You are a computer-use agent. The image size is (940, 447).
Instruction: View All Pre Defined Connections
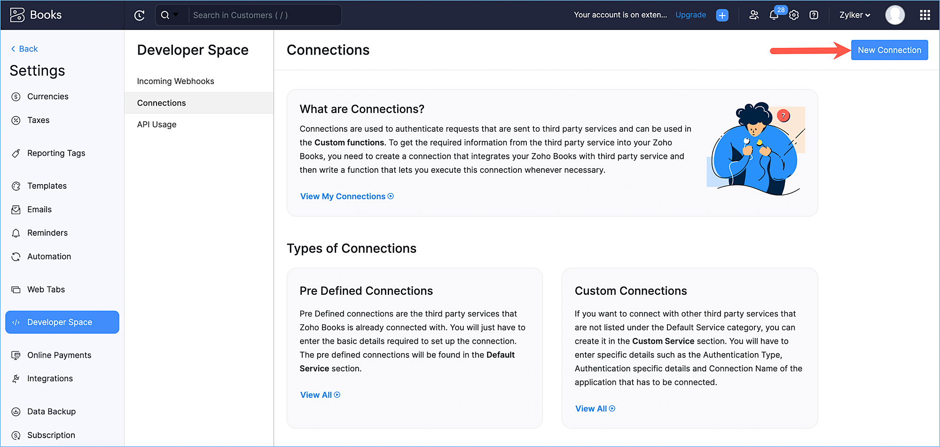(x=320, y=395)
